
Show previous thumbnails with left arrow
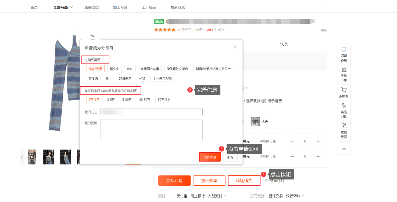[x=22, y=157]
